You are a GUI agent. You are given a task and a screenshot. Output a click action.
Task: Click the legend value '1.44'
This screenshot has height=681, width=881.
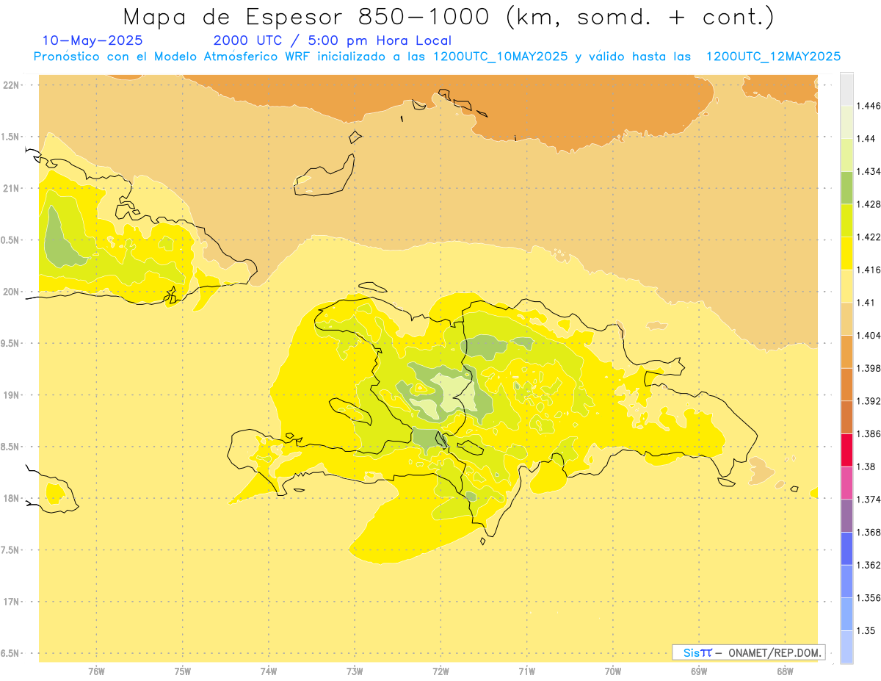click(x=866, y=139)
